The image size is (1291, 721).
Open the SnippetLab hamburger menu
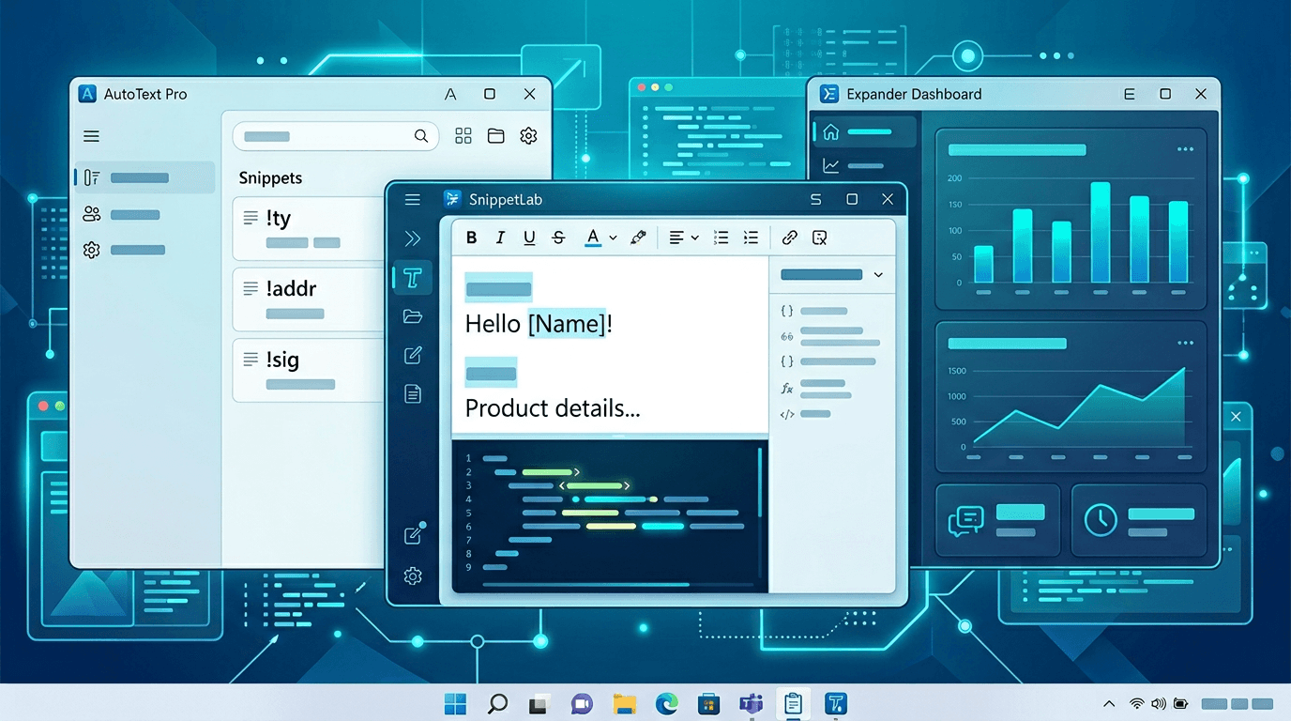[413, 199]
